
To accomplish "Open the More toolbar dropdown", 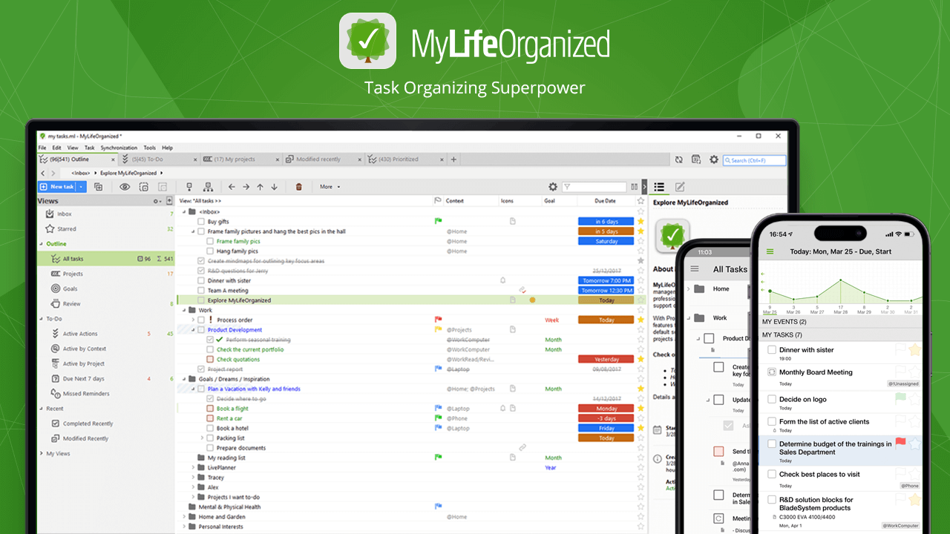I will [330, 187].
